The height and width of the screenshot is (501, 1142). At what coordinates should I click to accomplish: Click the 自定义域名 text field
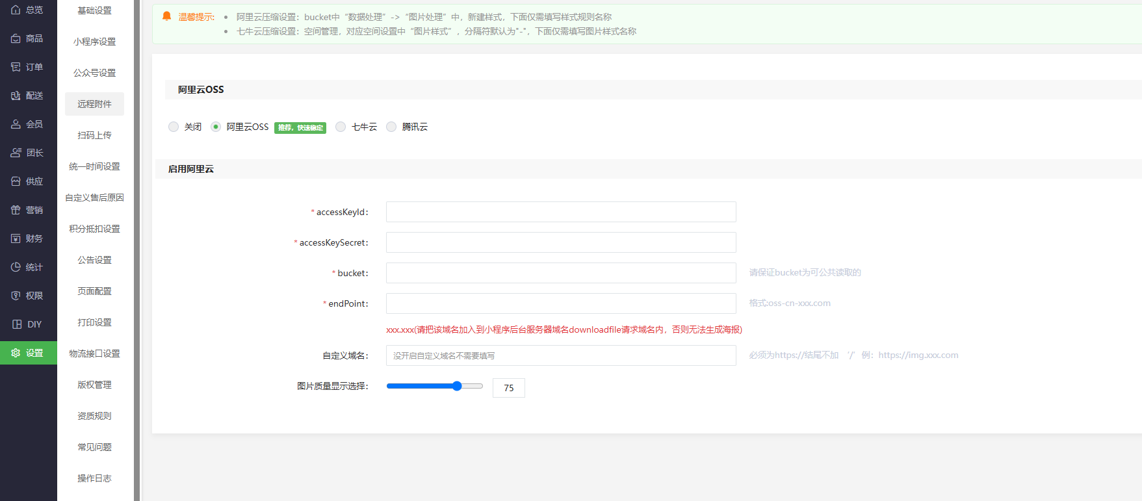click(560, 355)
